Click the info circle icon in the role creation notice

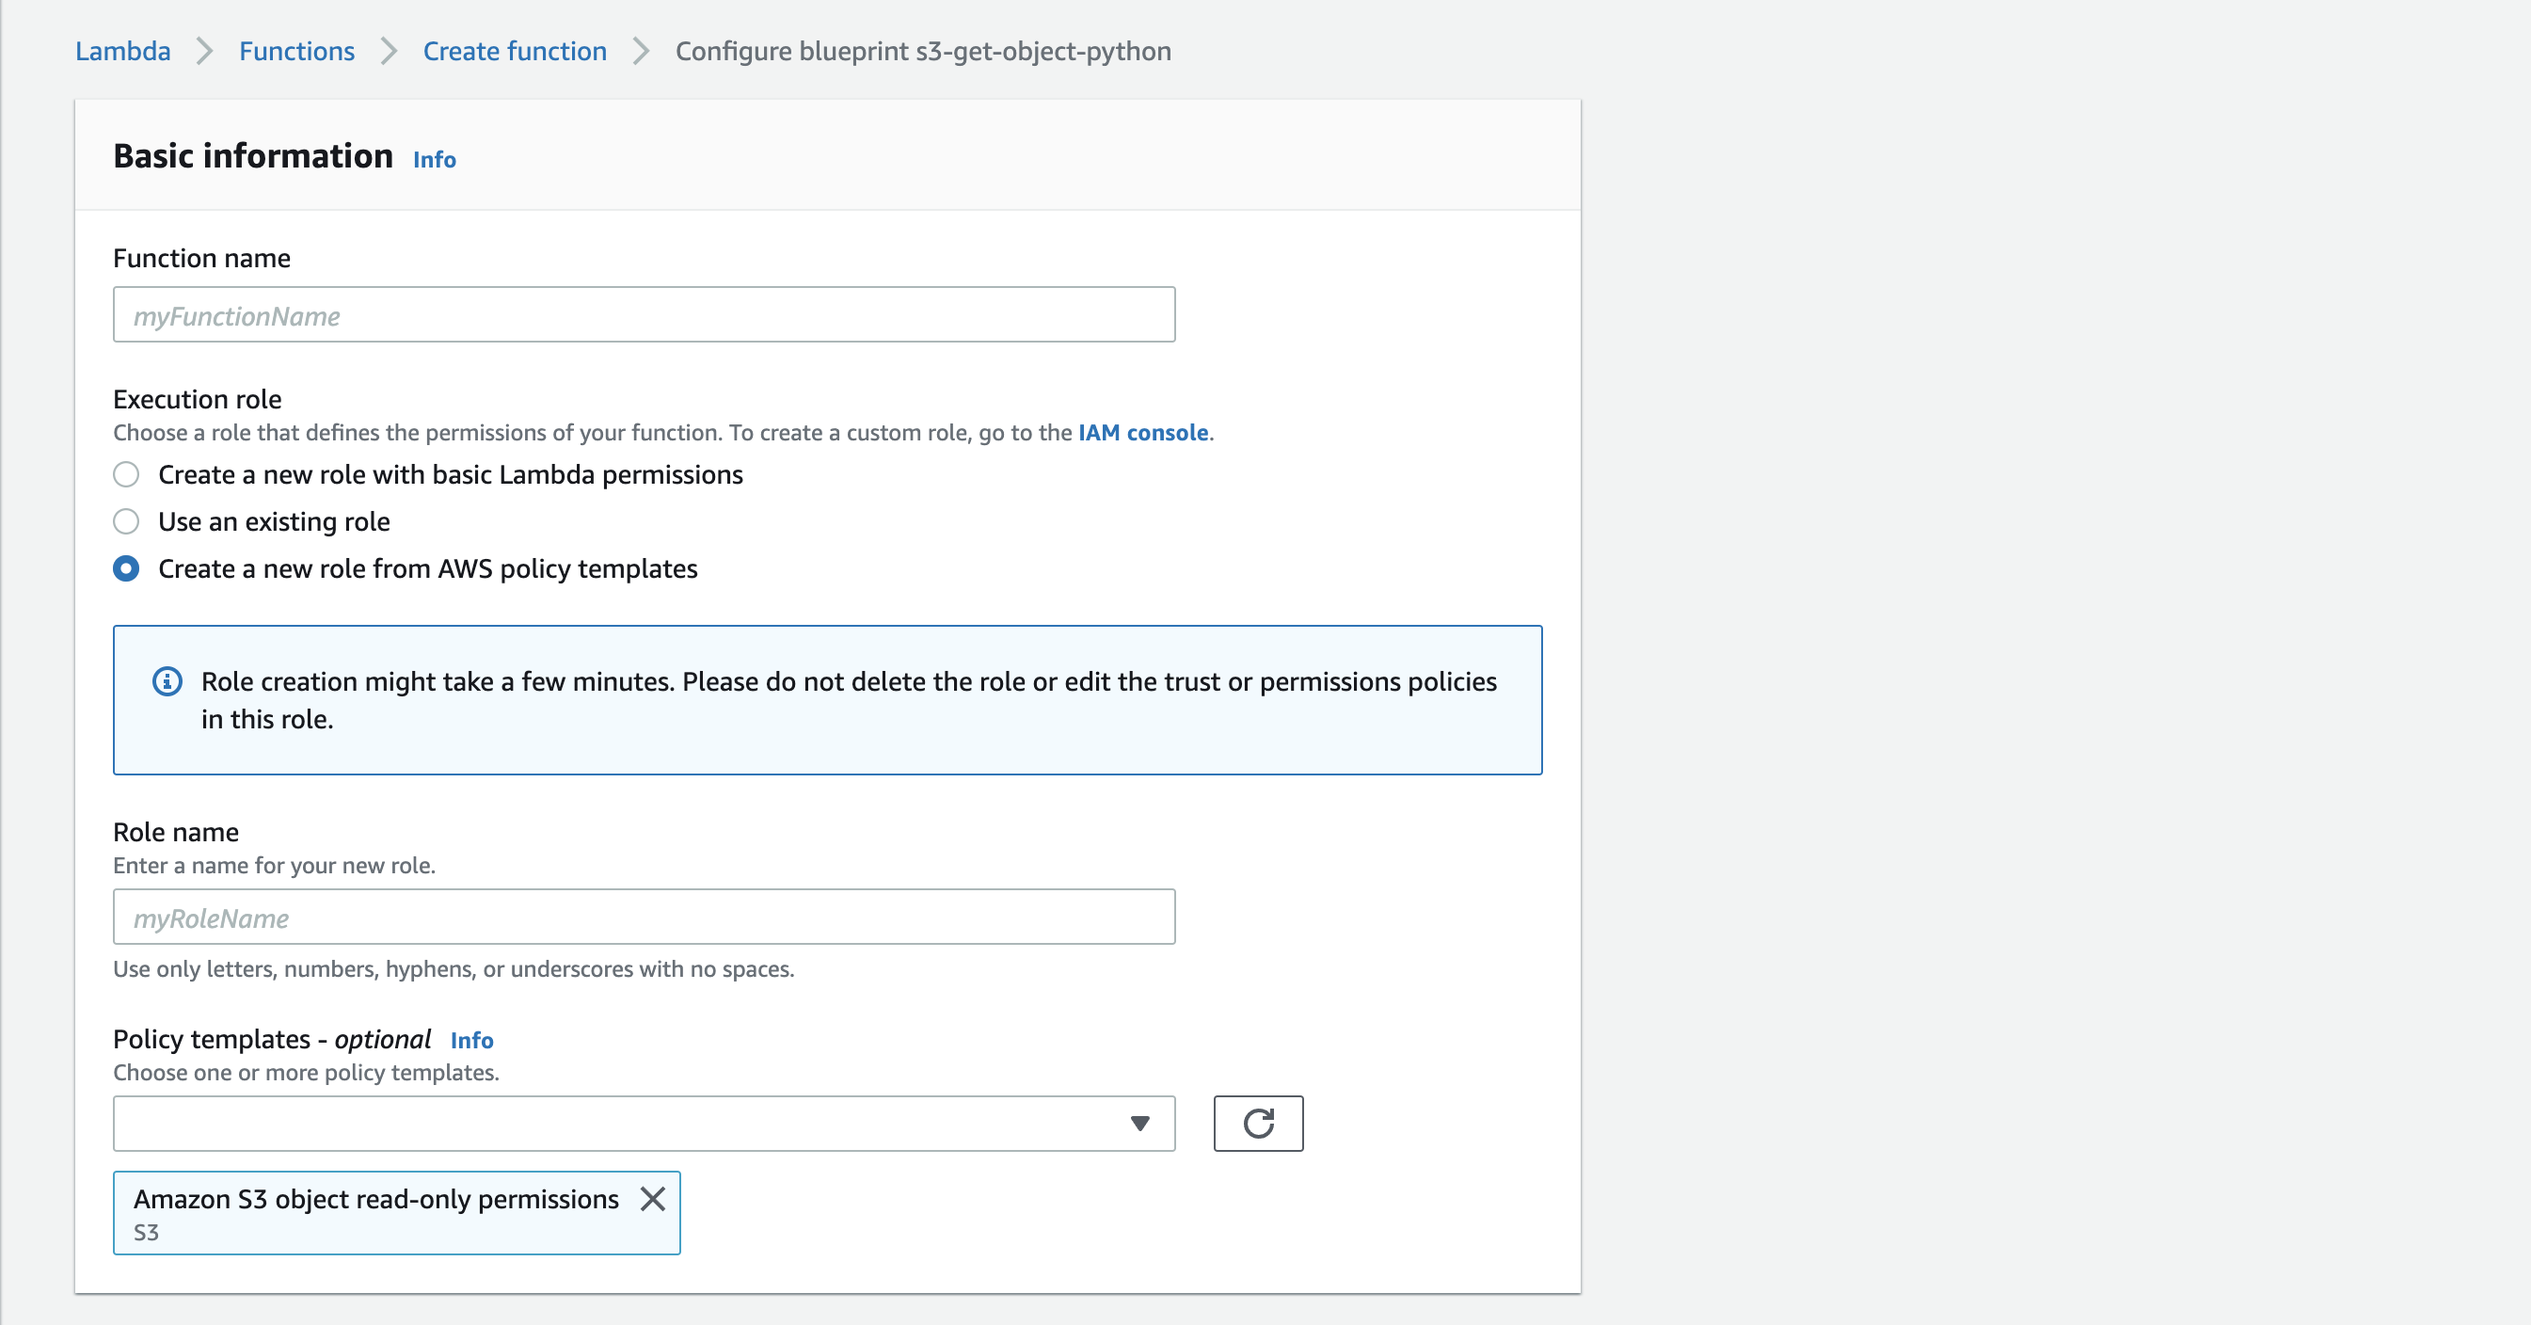[167, 681]
